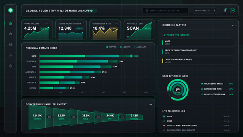Open the hexagon settings sidebar icon
This screenshot has width=243, height=137.
11,66
